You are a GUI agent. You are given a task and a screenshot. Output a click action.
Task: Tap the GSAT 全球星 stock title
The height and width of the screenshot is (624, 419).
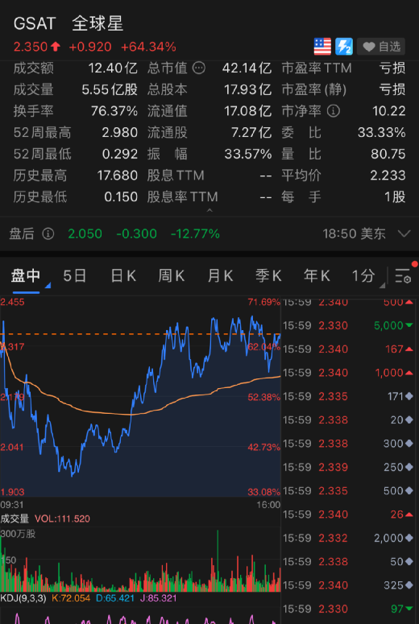click(68, 23)
